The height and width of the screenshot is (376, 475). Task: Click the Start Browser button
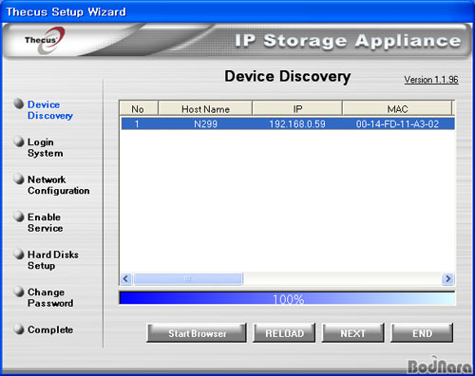(197, 333)
